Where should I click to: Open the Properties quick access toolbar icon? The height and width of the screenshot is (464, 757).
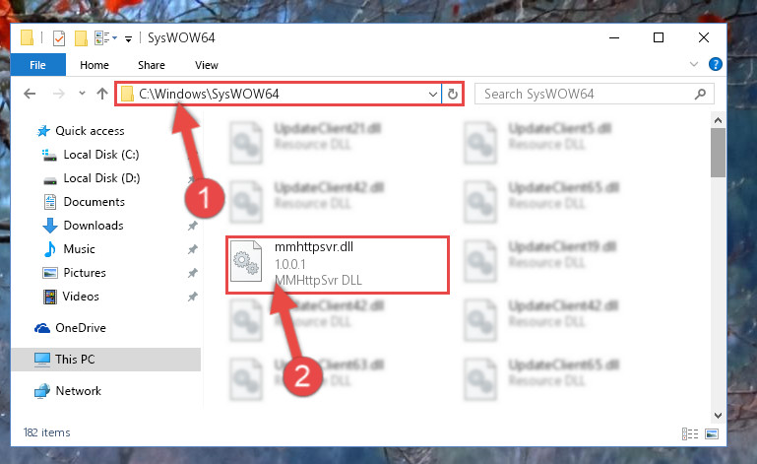tap(59, 37)
